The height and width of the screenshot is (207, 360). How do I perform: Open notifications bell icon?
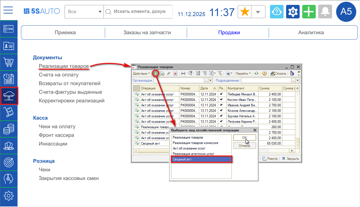click(x=325, y=12)
